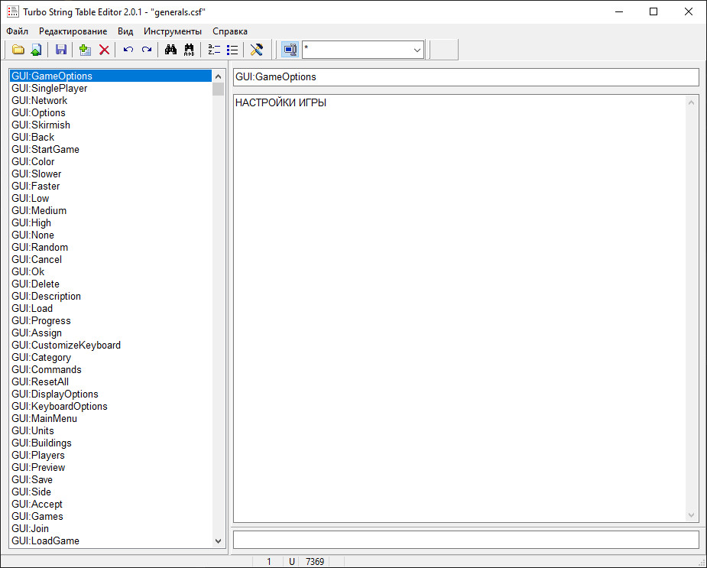707x568 pixels.
Task: Open the Вид menu
Action: coord(125,31)
